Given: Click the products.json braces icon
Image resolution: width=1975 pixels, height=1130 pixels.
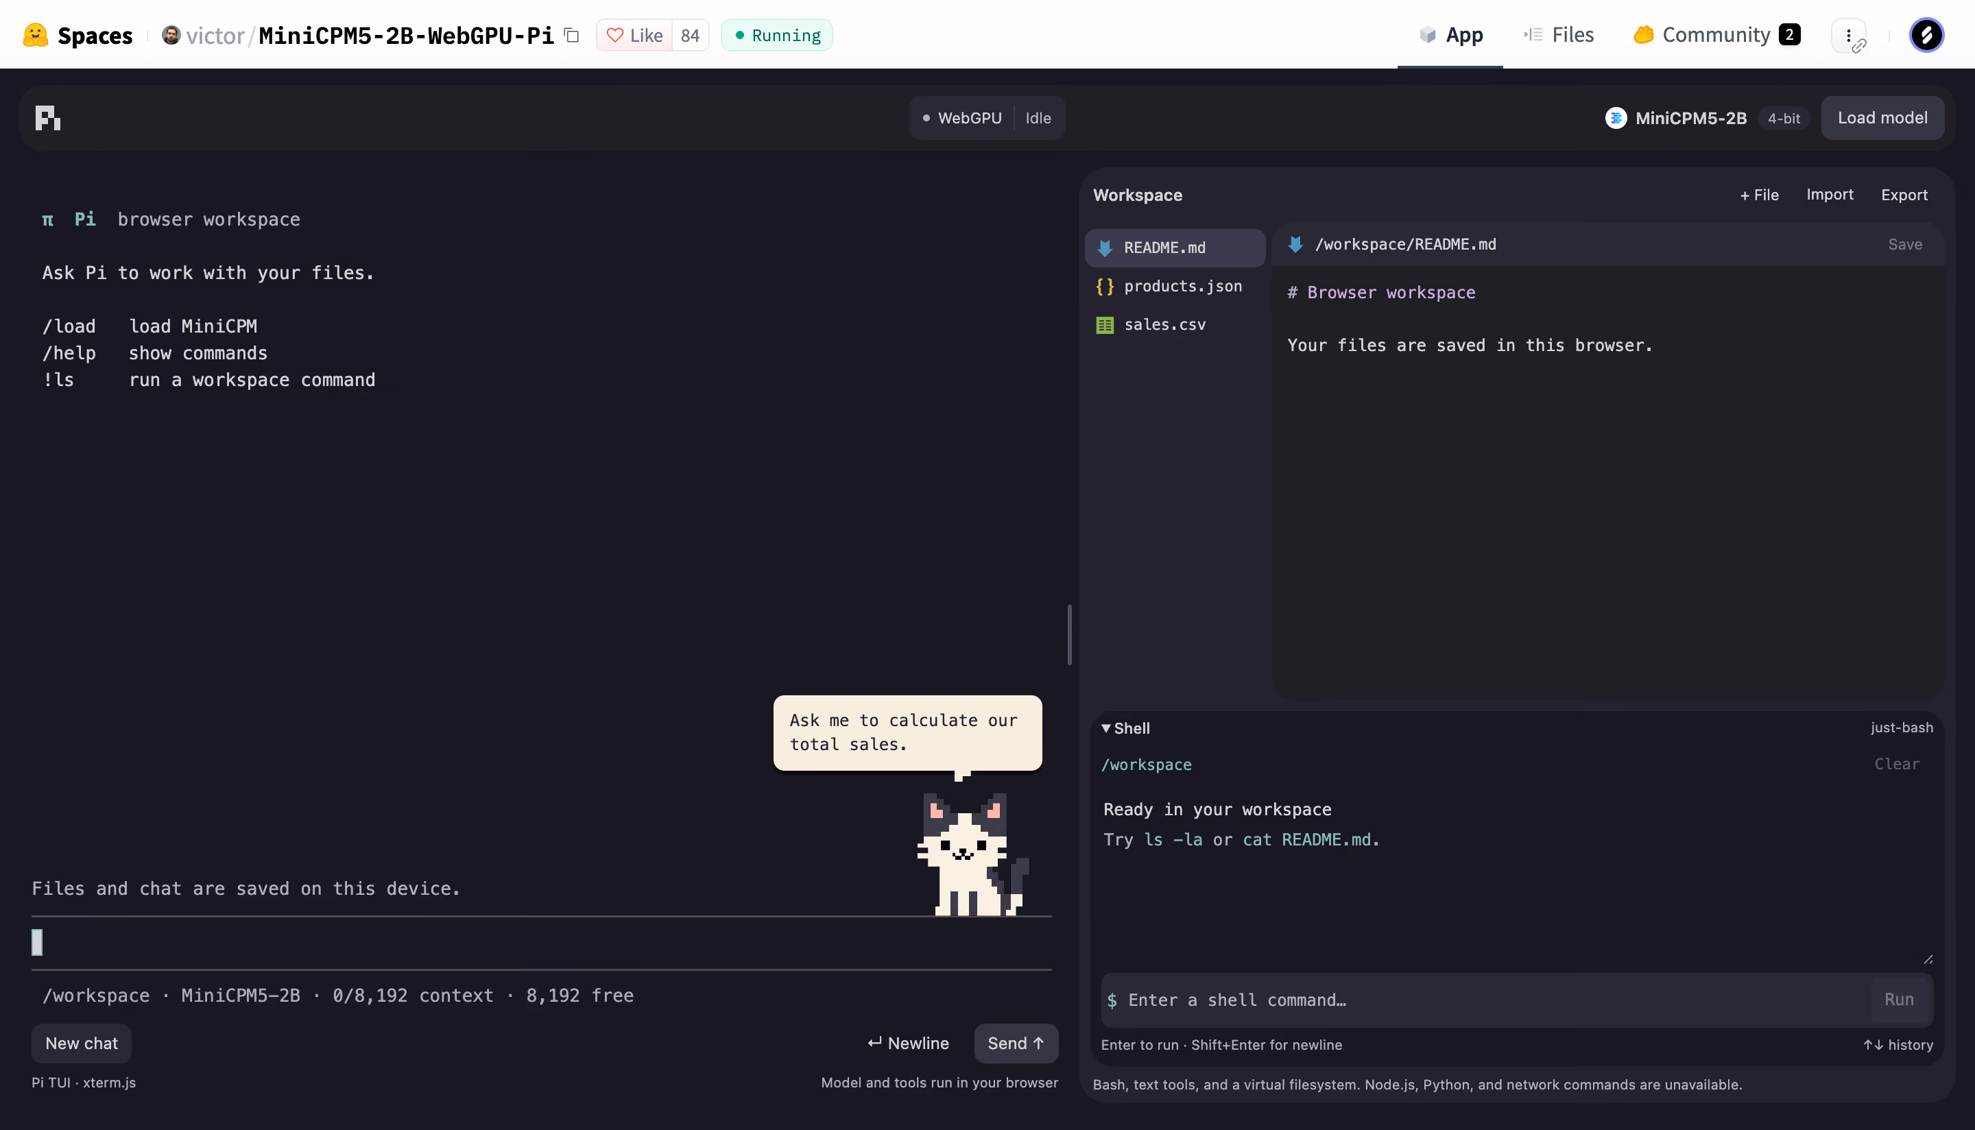Looking at the screenshot, I should [1105, 287].
